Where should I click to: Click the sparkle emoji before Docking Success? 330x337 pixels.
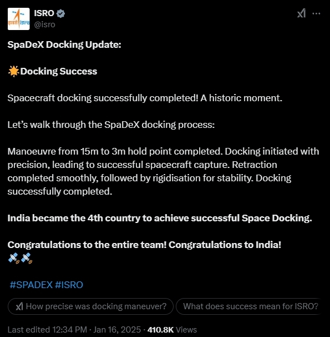click(14, 71)
